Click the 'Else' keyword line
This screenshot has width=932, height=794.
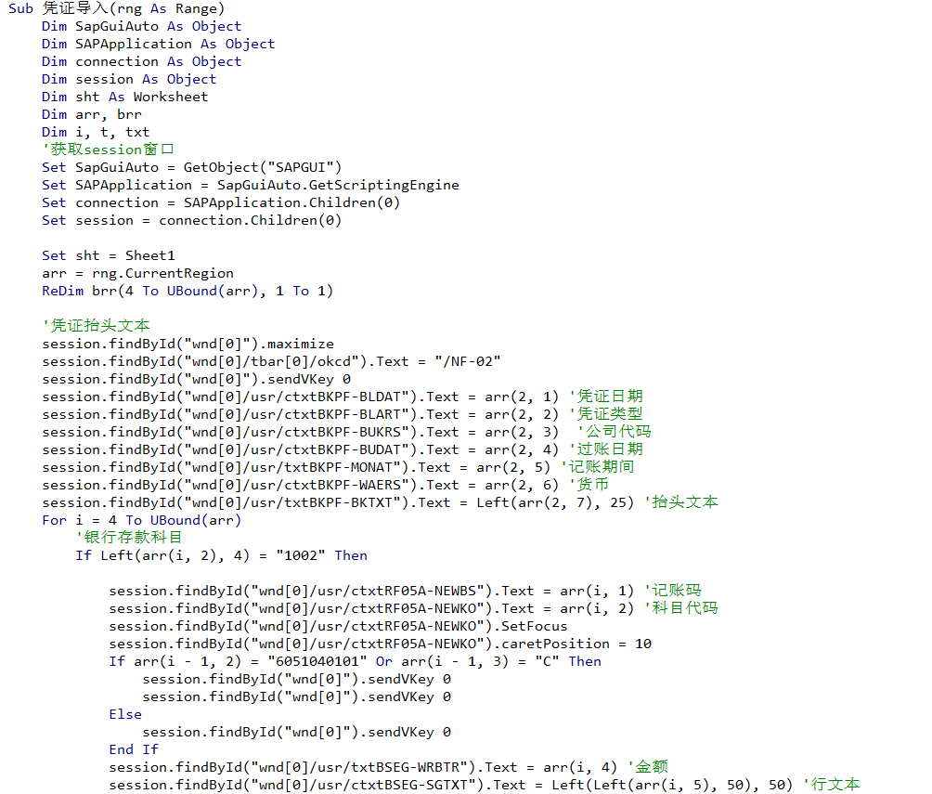(x=125, y=715)
